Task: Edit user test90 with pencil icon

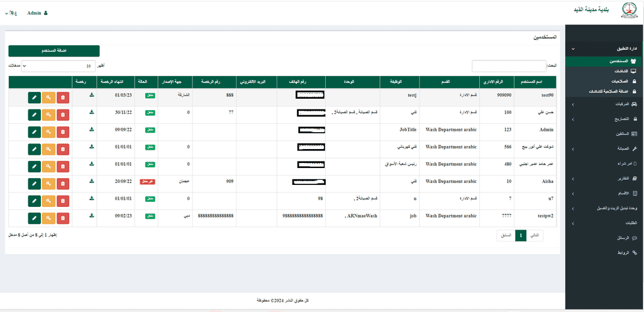Action: click(x=35, y=97)
